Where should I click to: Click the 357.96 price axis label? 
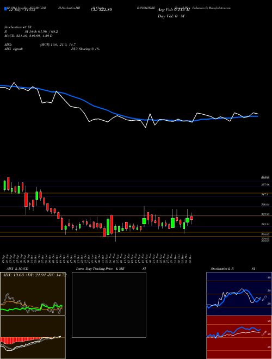(x=265, y=184)
